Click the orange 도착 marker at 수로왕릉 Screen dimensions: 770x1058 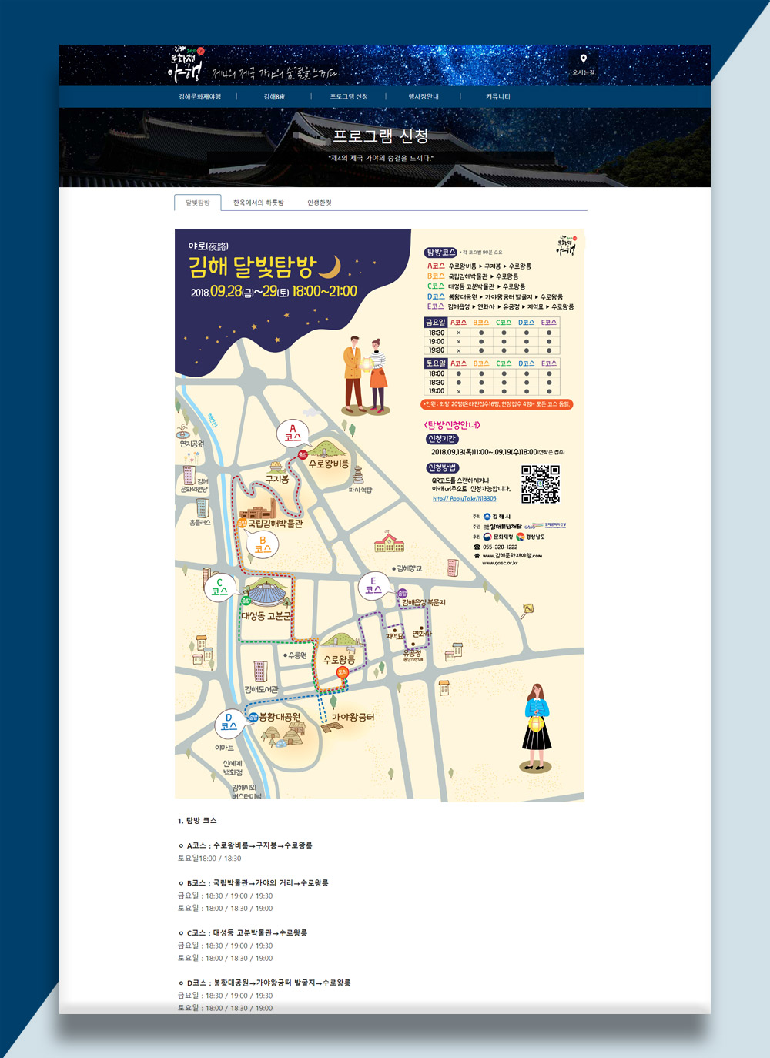(x=343, y=672)
